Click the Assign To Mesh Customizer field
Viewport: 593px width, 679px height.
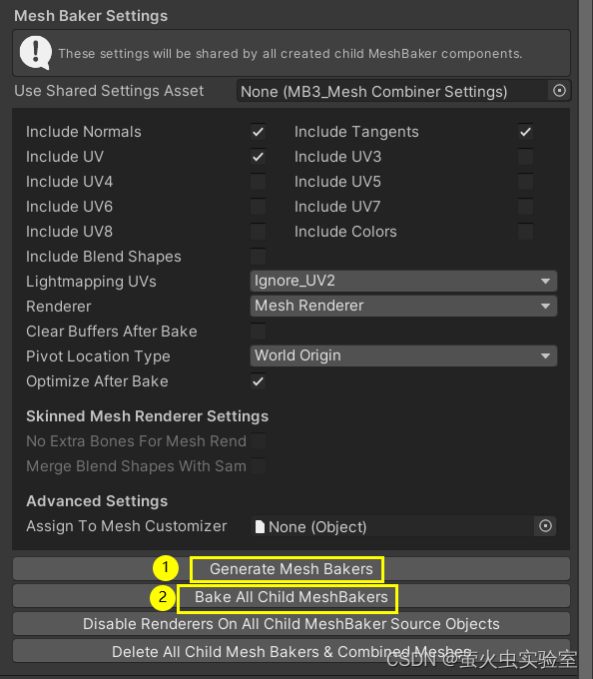[403, 526]
